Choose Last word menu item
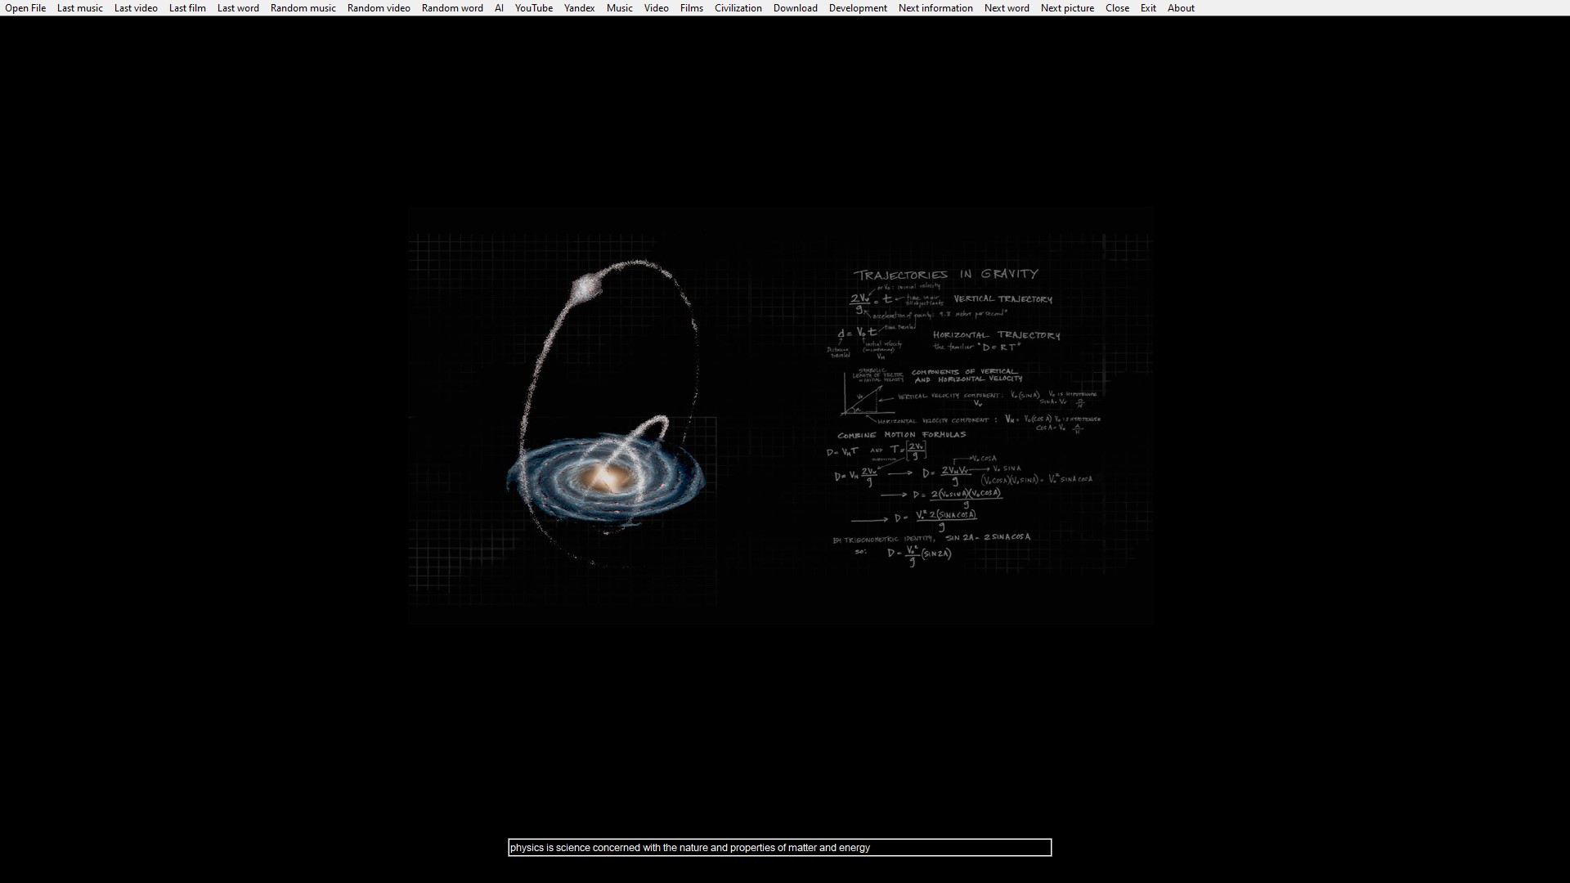This screenshot has width=1570, height=883. pos(238,8)
